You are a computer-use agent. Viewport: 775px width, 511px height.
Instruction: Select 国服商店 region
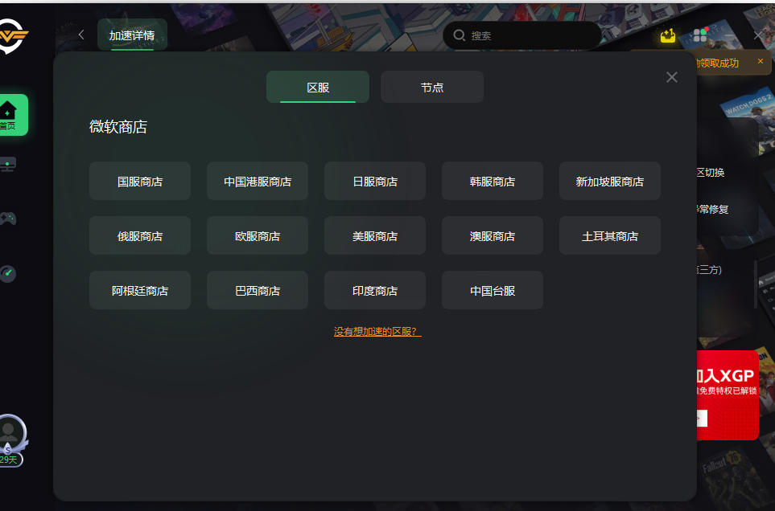pos(140,181)
